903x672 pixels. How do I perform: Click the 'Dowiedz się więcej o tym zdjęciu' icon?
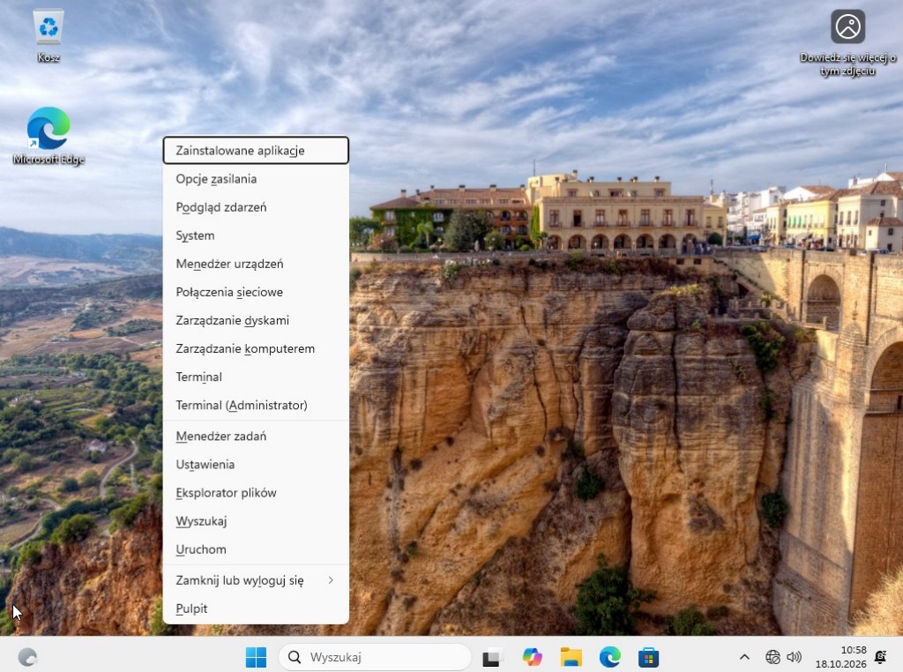coord(847,42)
